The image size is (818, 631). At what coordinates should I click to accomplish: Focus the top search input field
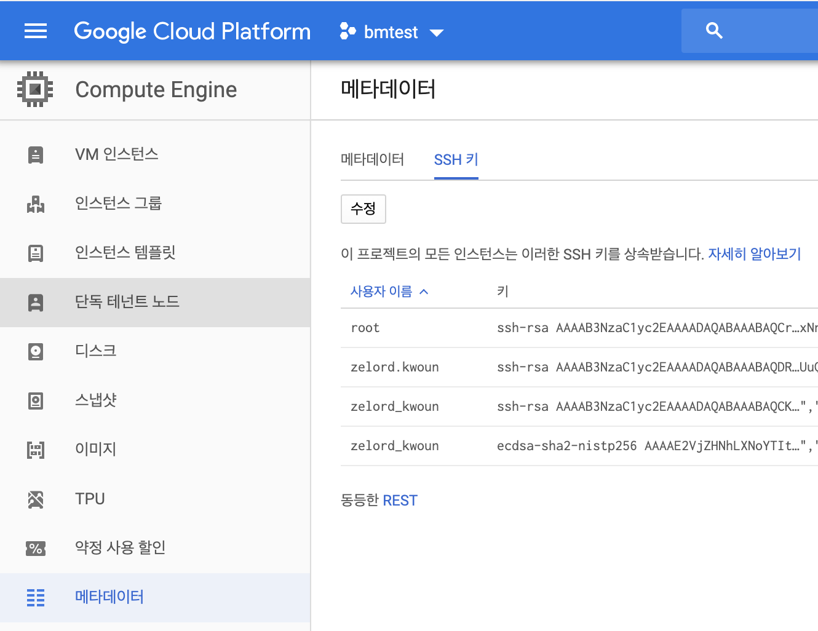click(x=750, y=31)
